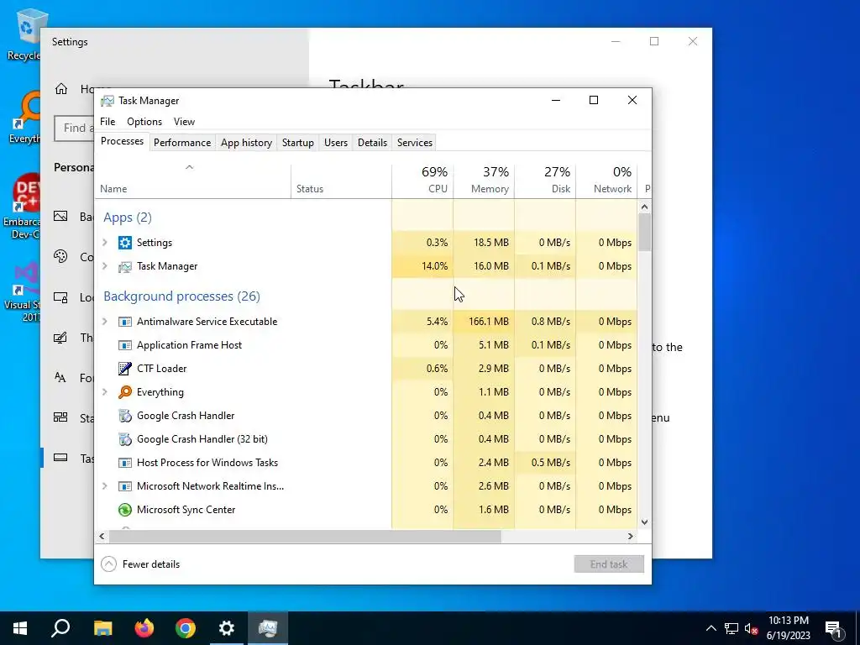The image size is (860, 645).
Task: Click the Fonts icon in Settings sidebar
Action: 60,377
